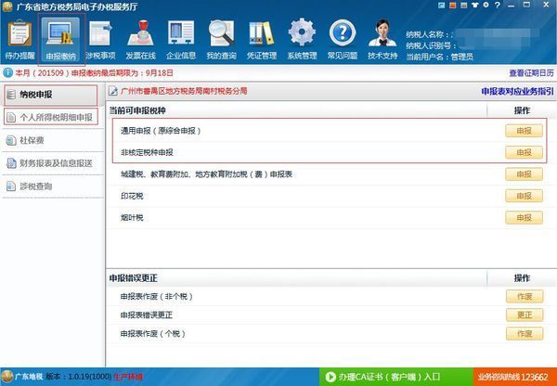This screenshot has height=386, width=557.
Task: Select 涉税查询 in the sidebar
Action: (x=52, y=187)
